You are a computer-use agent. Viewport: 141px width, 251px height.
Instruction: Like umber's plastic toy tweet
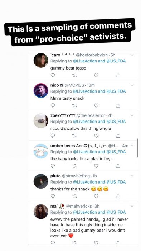tap(96, 166)
